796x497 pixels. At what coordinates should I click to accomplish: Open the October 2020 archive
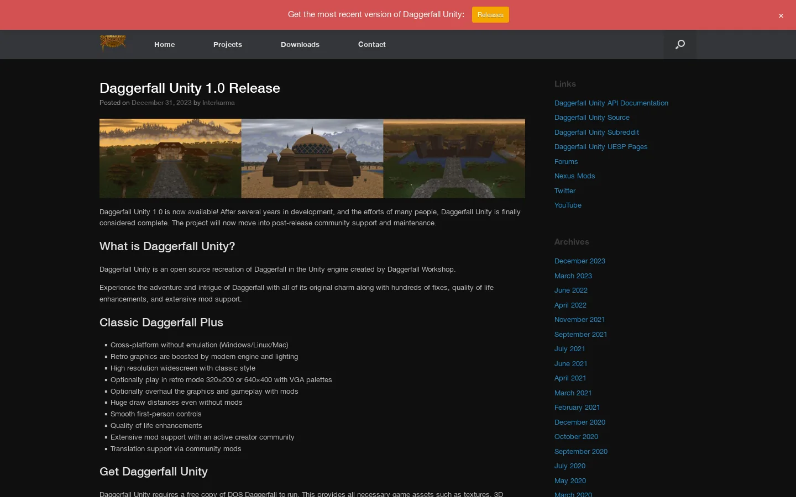tap(577, 437)
